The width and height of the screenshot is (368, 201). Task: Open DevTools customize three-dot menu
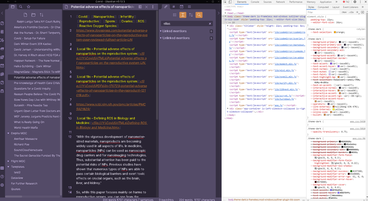click(x=361, y=2)
